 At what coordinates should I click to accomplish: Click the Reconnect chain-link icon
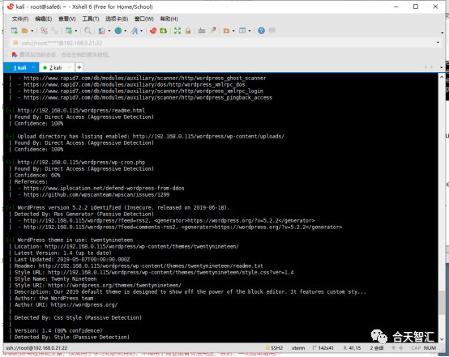(x=54, y=31)
